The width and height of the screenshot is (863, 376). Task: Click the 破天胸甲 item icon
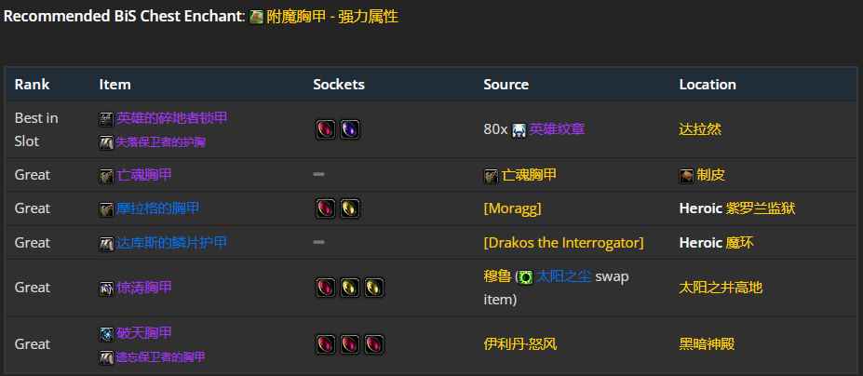[x=106, y=333]
